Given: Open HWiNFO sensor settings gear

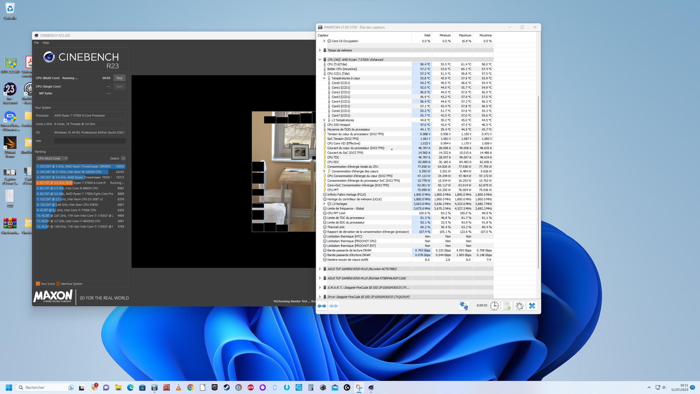Looking at the screenshot, I should pyautogui.click(x=519, y=306).
